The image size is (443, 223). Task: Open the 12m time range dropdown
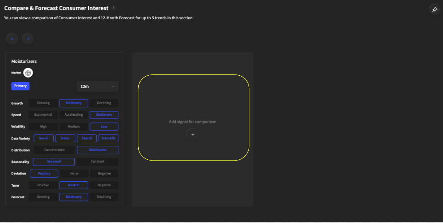click(97, 86)
